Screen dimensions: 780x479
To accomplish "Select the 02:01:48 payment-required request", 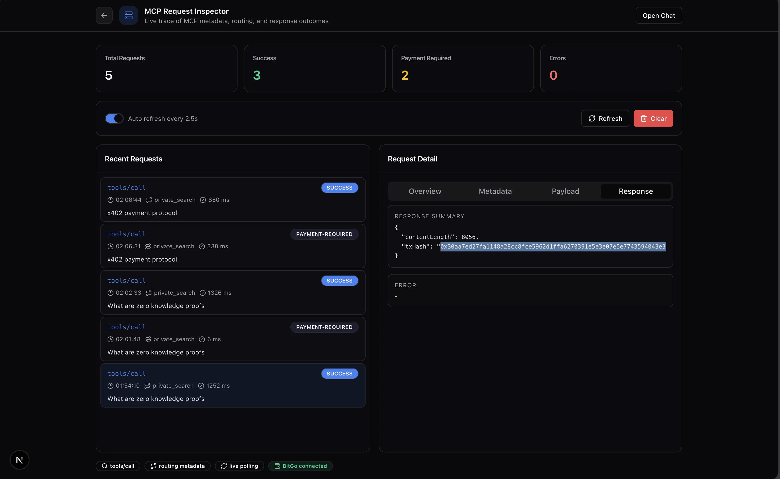I will click(x=233, y=339).
